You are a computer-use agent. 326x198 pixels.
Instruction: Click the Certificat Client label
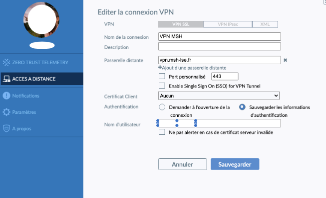pos(121,97)
